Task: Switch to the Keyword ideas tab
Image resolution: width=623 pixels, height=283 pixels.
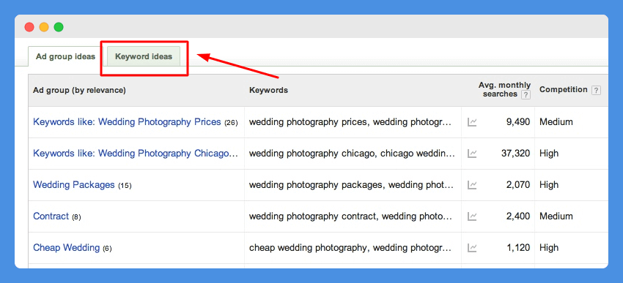Action: click(144, 56)
